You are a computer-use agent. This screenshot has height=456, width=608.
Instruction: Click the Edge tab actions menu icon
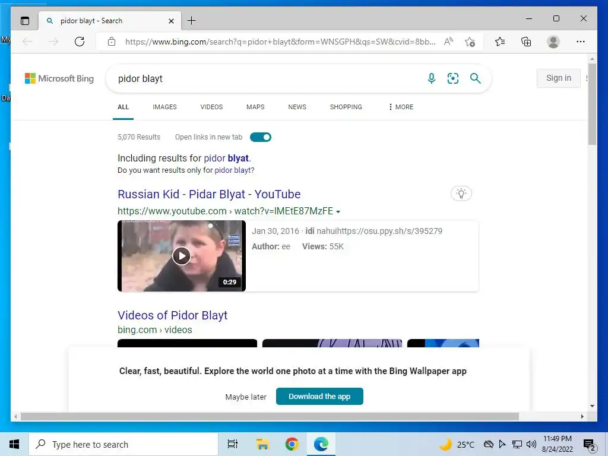[25, 21]
